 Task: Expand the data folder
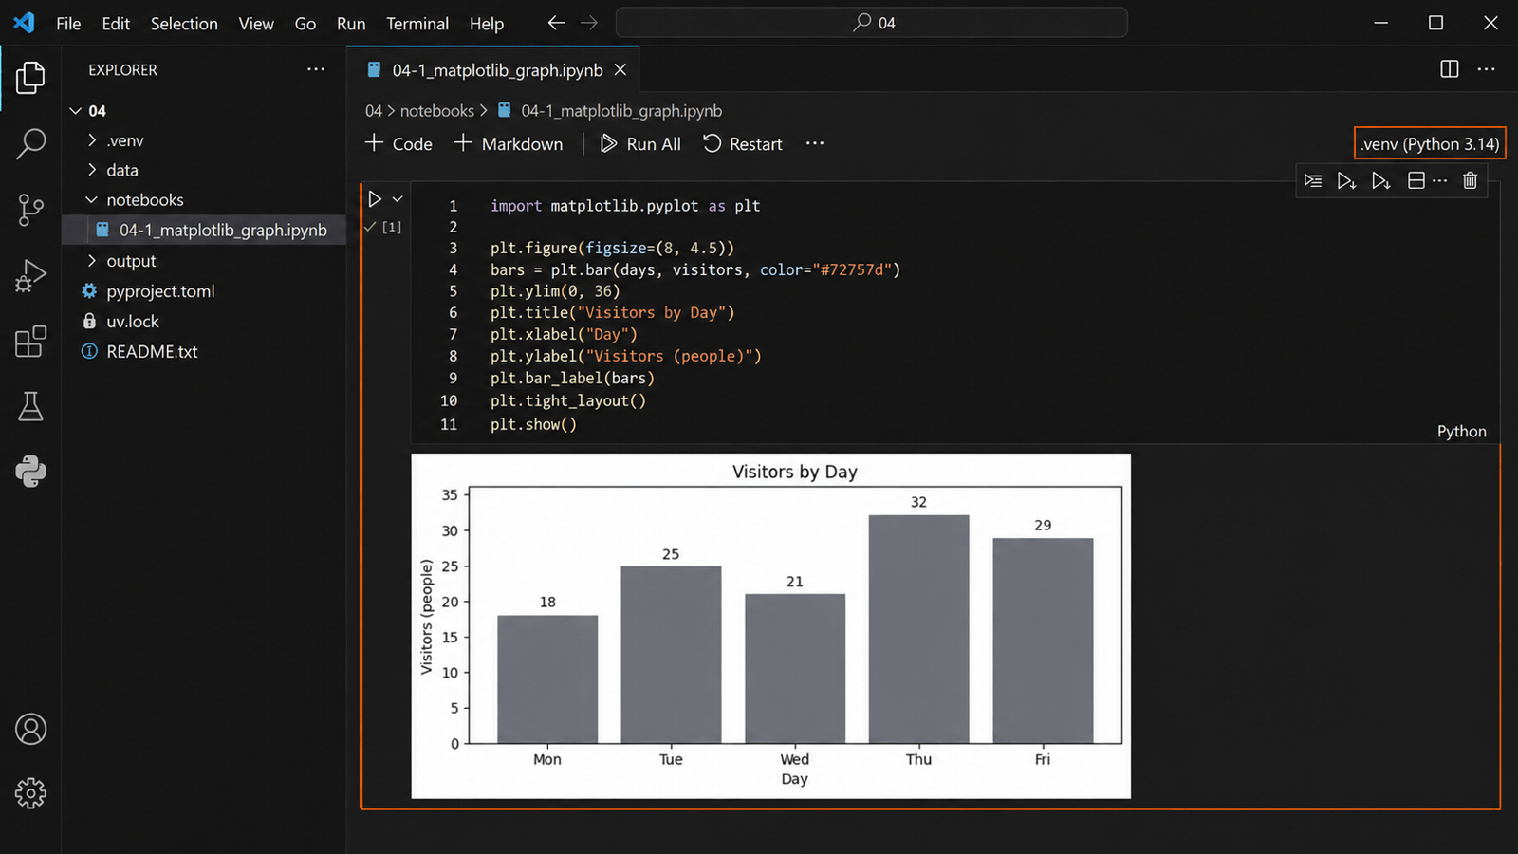(92, 170)
